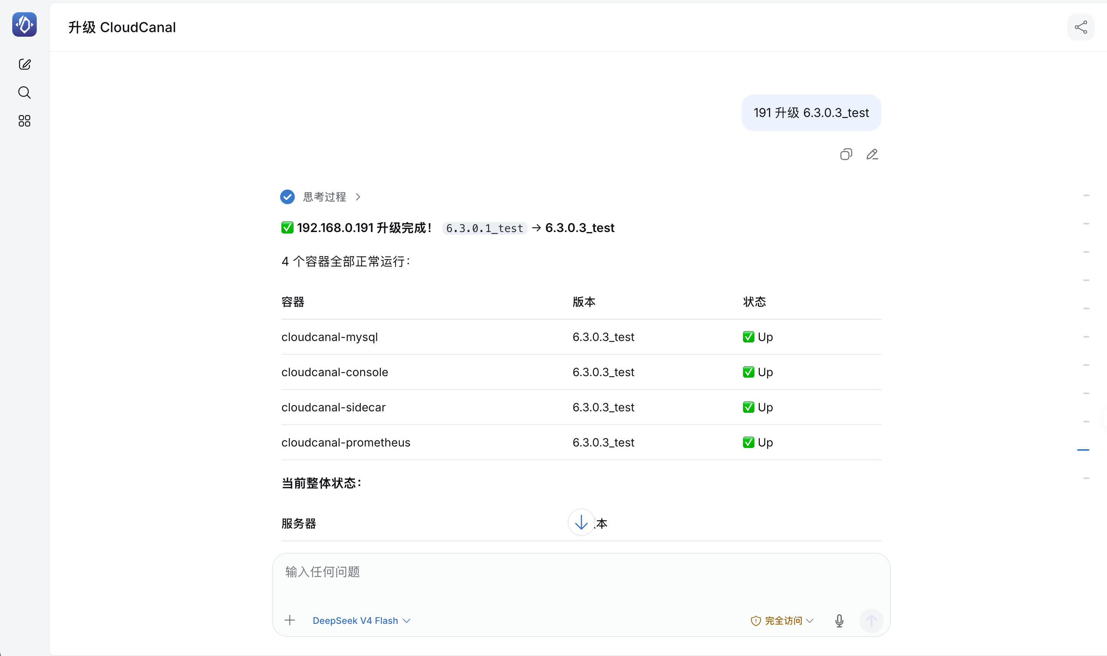Click the scroll-to-bottom arrow button
Image resolution: width=1107 pixels, height=656 pixels.
pyautogui.click(x=581, y=523)
